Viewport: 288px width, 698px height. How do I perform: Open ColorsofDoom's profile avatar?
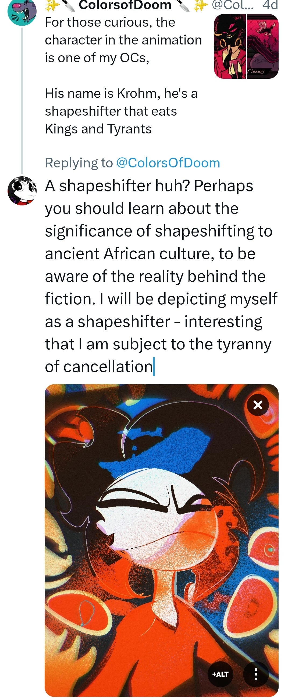tap(22, 12)
